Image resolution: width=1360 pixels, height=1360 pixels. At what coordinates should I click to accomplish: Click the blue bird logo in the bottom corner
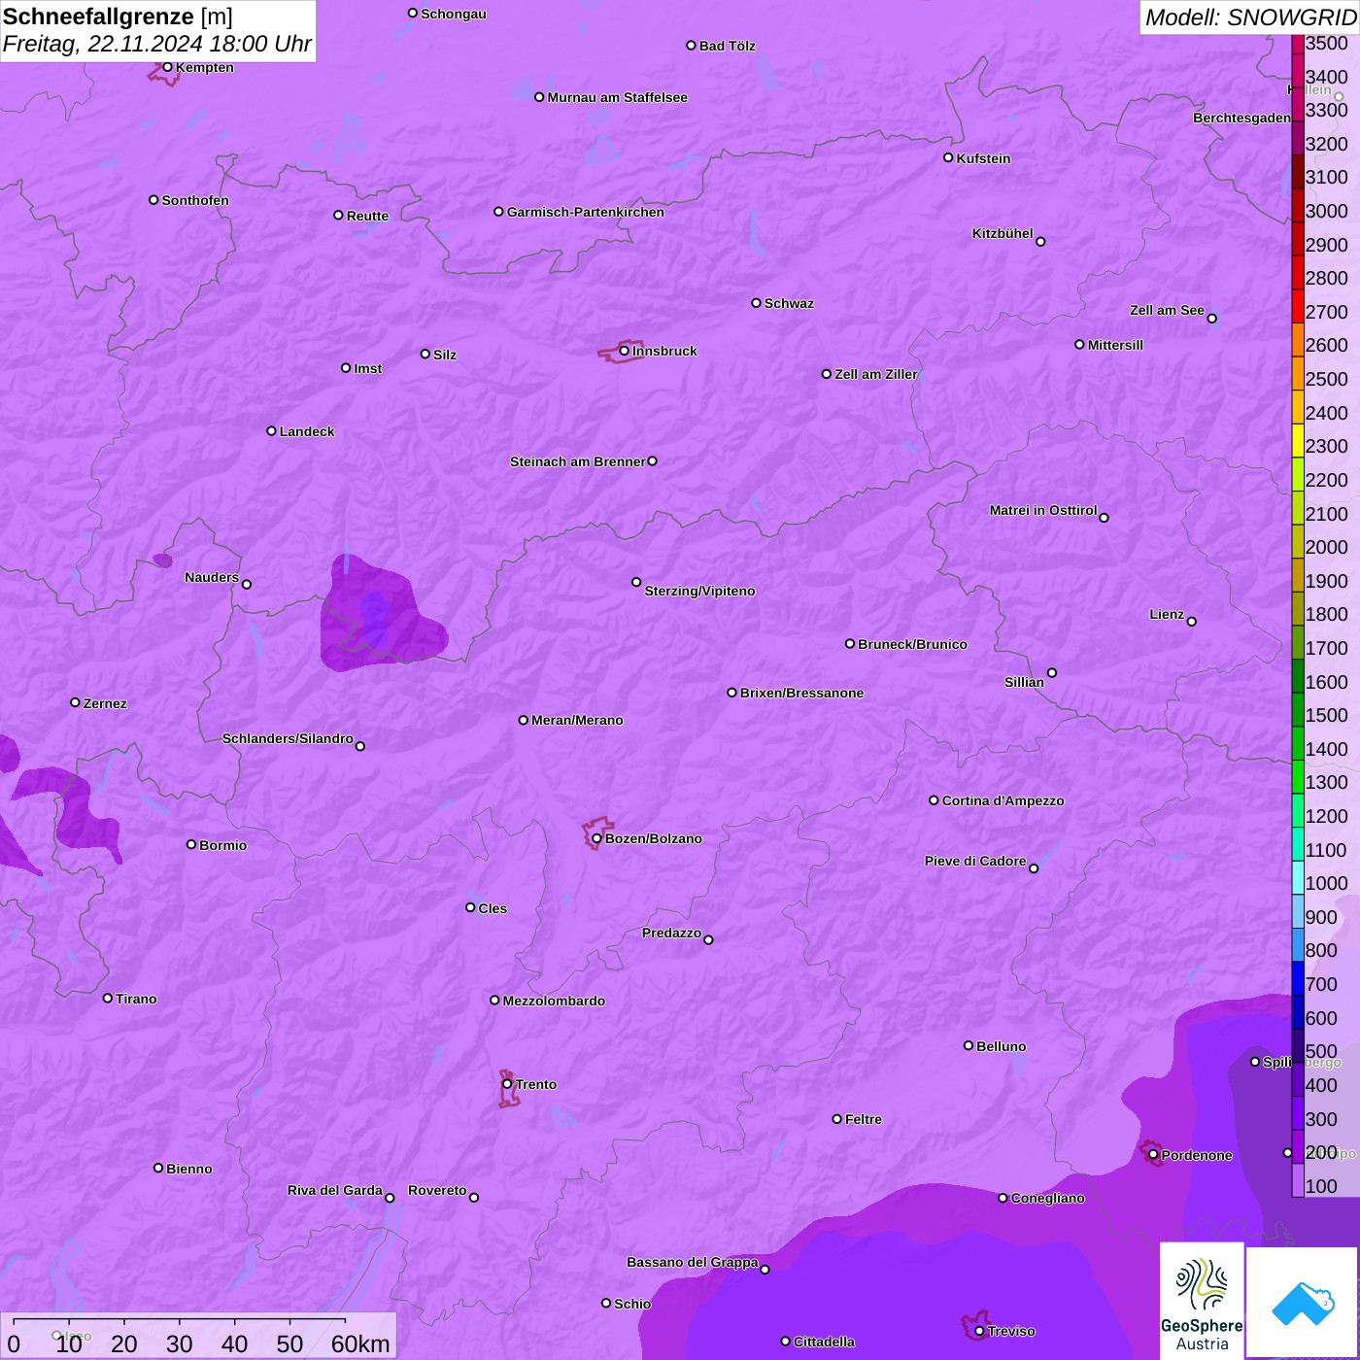point(1303,1302)
